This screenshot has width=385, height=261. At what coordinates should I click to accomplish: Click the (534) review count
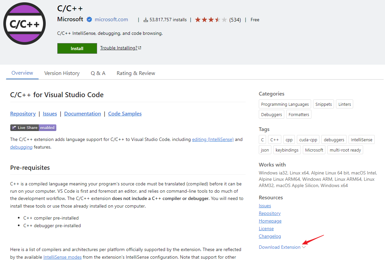[x=235, y=20]
